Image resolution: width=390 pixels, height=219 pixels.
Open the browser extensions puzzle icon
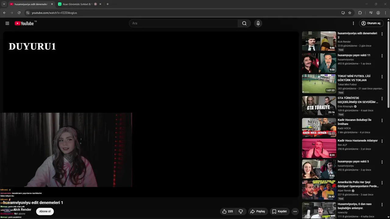pyautogui.click(x=360, y=13)
